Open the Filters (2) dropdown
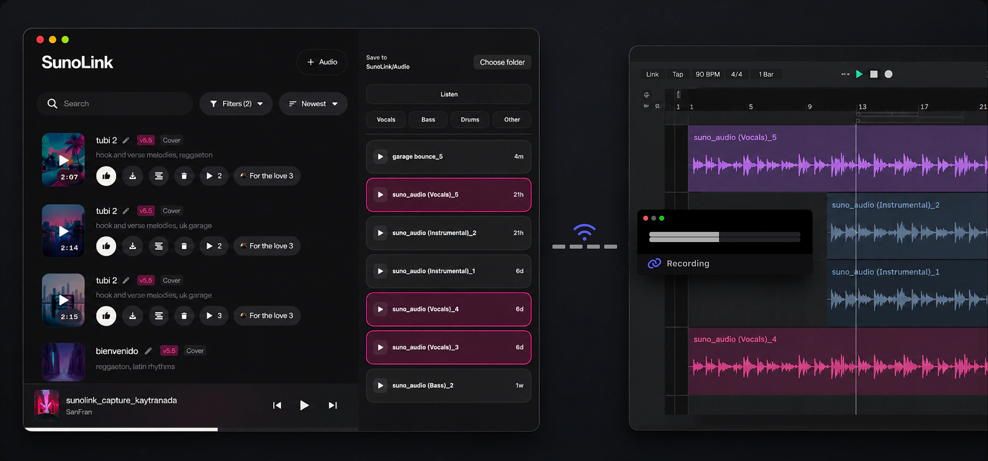Viewport: 988px width, 461px height. click(236, 104)
